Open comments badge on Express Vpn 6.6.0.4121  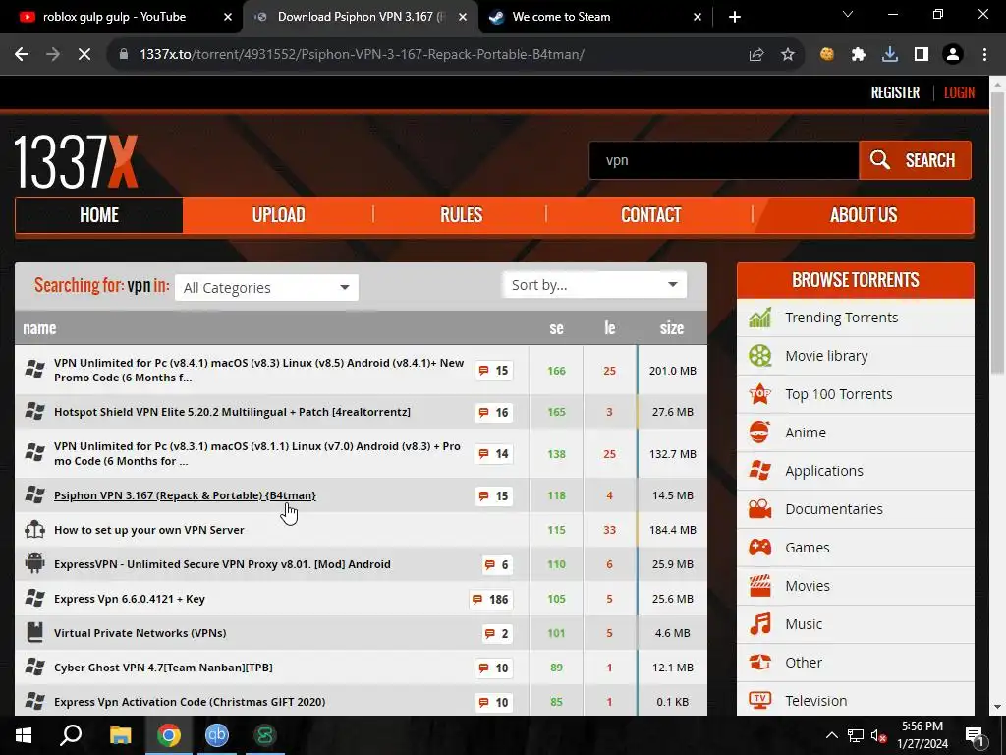coord(491,599)
